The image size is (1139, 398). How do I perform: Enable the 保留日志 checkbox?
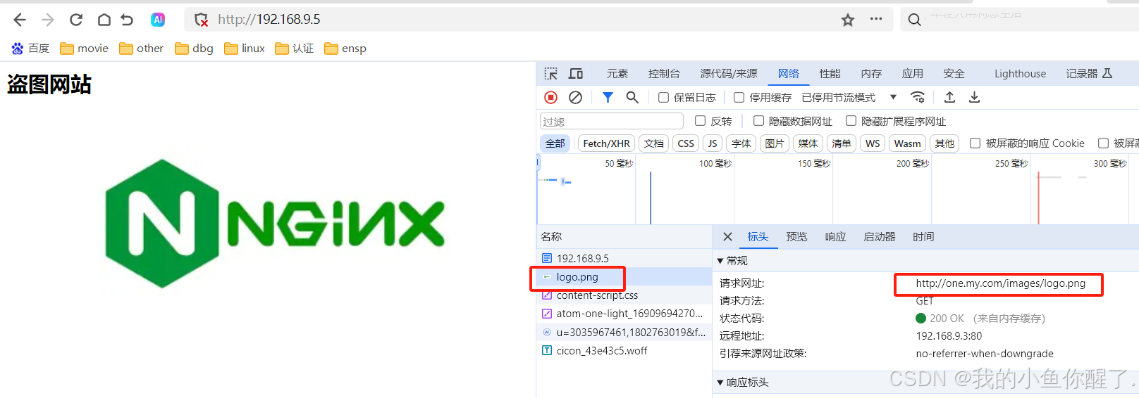tap(663, 98)
